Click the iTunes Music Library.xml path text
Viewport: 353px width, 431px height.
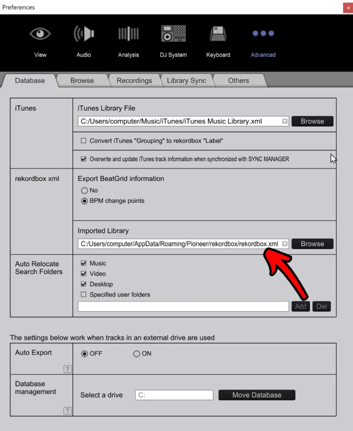coord(171,121)
